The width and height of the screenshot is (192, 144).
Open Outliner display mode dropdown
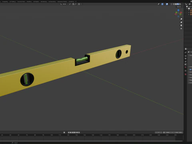tap(190, 4)
